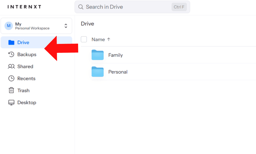Open the My Personal Workspace selector
This screenshot has height=154, width=256.
[32, 26]
